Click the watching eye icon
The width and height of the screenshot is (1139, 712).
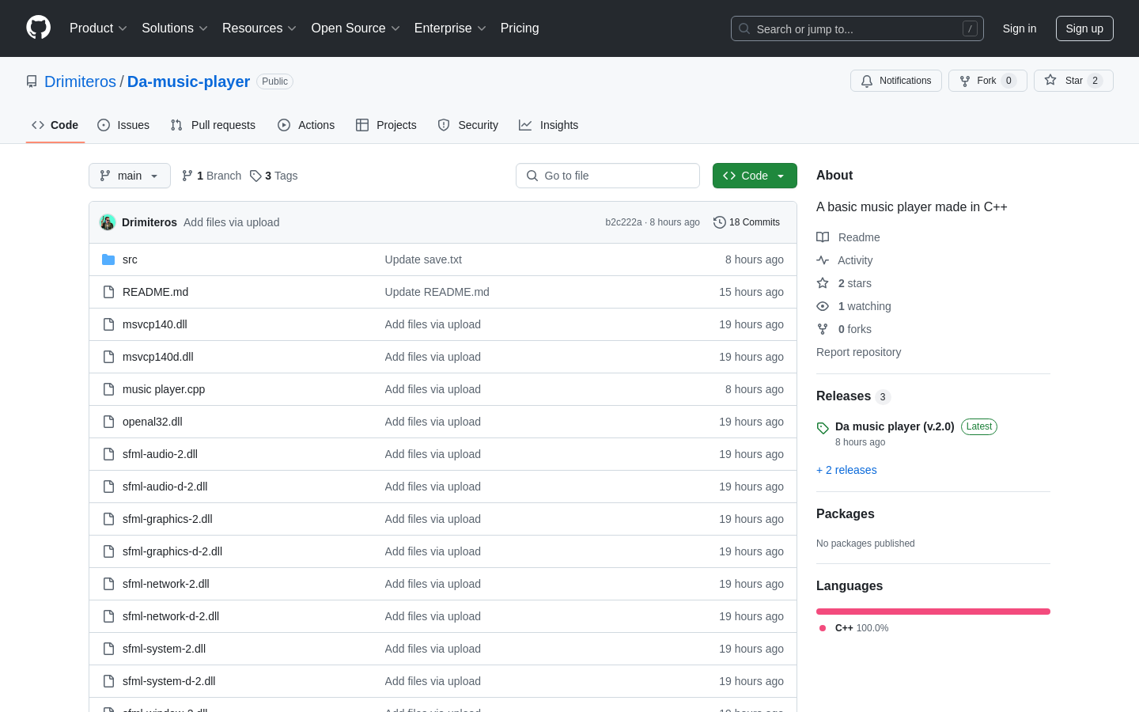click(823, 306)
